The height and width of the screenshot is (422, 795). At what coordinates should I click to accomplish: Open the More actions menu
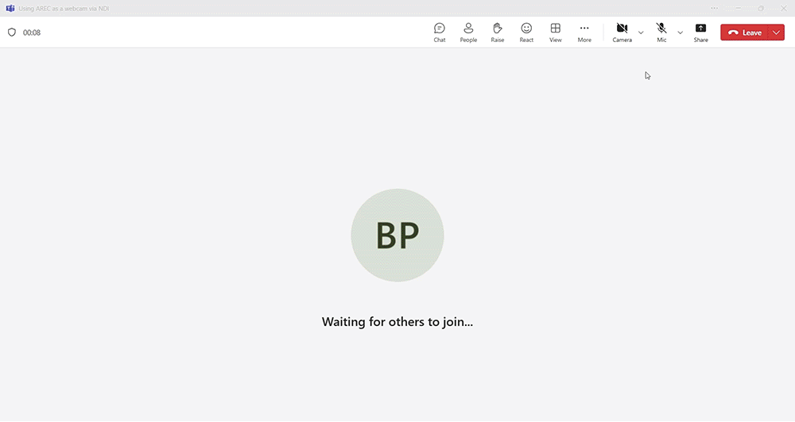(x=584, y=32)
